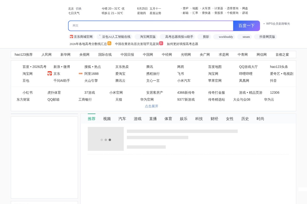Click 抖音网页版 suggestion chip
This screenshot has width=307, height=204.
click(266, 37)
